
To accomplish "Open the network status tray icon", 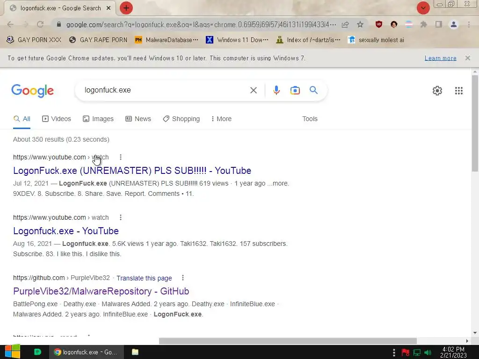I will (x=417, y=352).
